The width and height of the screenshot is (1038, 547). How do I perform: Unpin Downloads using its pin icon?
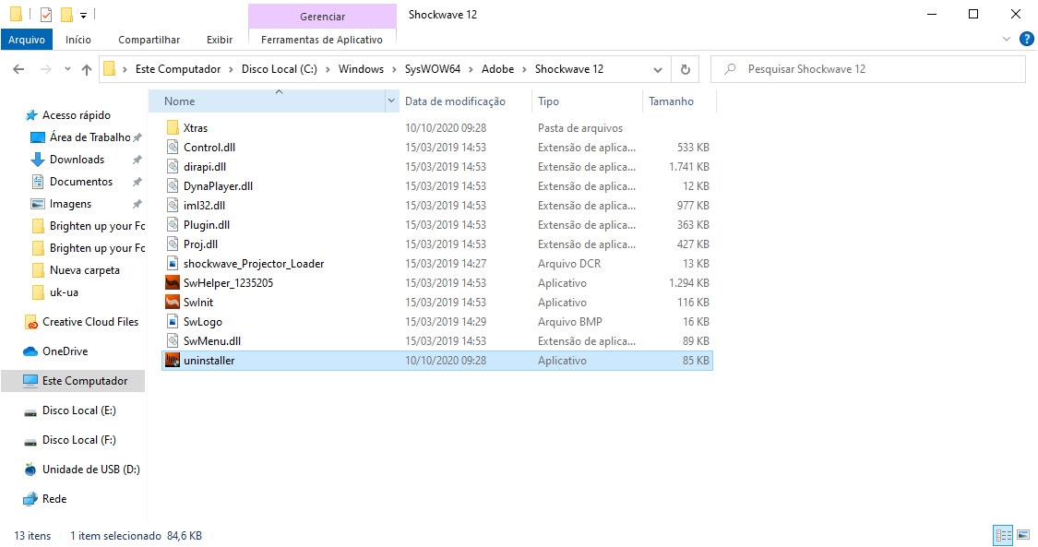[137, 160]
